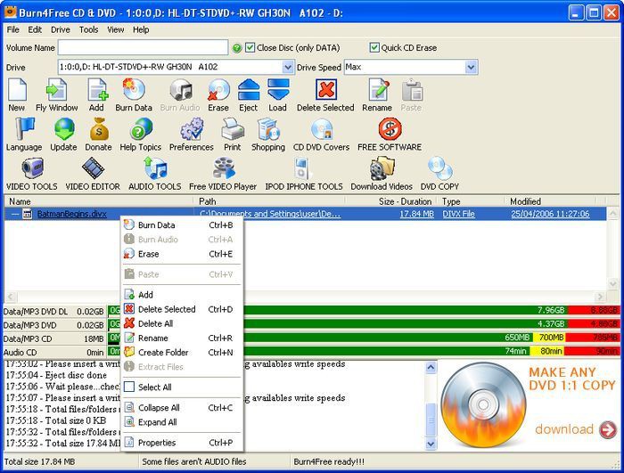624x473 pixels.
Task: Click into the Volume Name text field
Action: 143,47
